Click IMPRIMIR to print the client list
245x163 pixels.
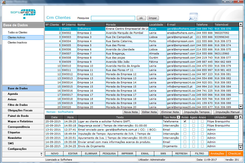127,153
